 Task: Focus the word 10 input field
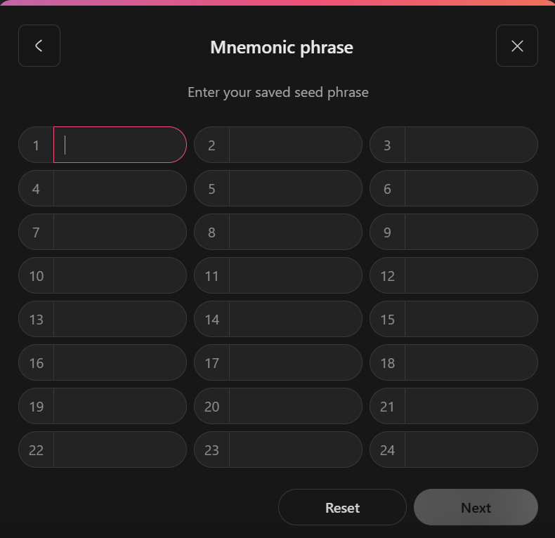point(119,276)
